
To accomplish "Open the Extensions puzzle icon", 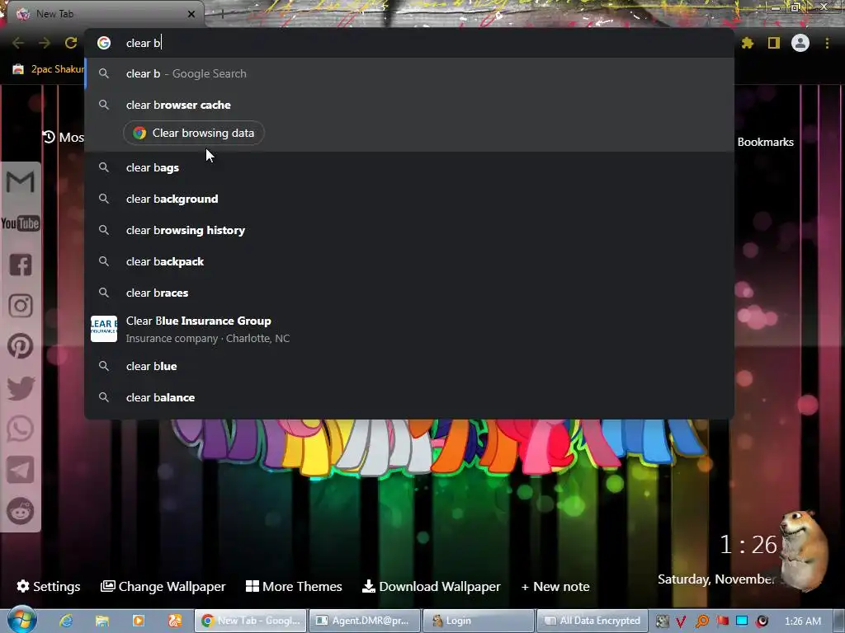I will point(748,43).
